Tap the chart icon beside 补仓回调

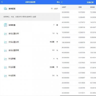6,76
